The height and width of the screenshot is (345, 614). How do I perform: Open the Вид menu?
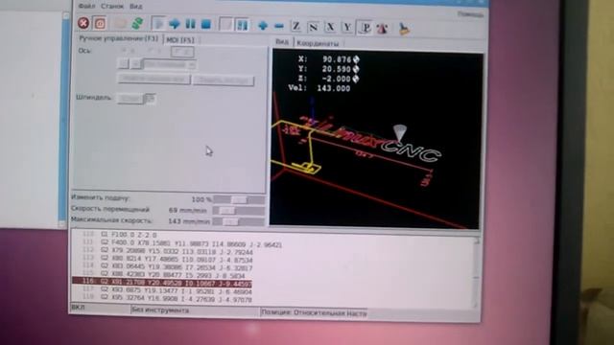(x=136, y=7)
